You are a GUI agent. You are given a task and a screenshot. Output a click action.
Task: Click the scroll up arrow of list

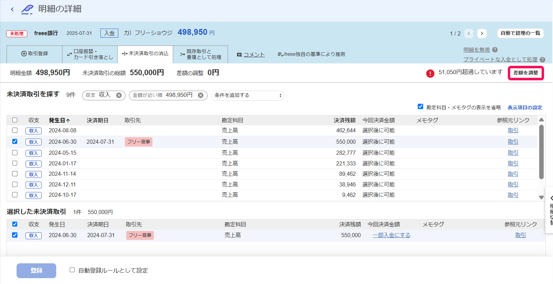pyautogui.click(x=541, y=120)
